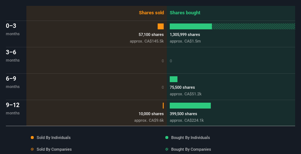This screenshot has height=154, width=301.
Task: Click the striped Sold By Companies legend dot
Action: coord(32,149)
